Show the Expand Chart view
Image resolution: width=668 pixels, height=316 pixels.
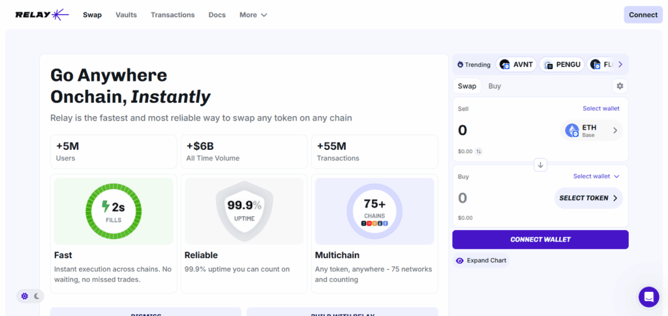click(x=481, y=261)
